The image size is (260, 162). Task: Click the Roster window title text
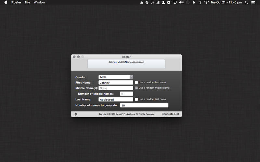coord(126,57)
